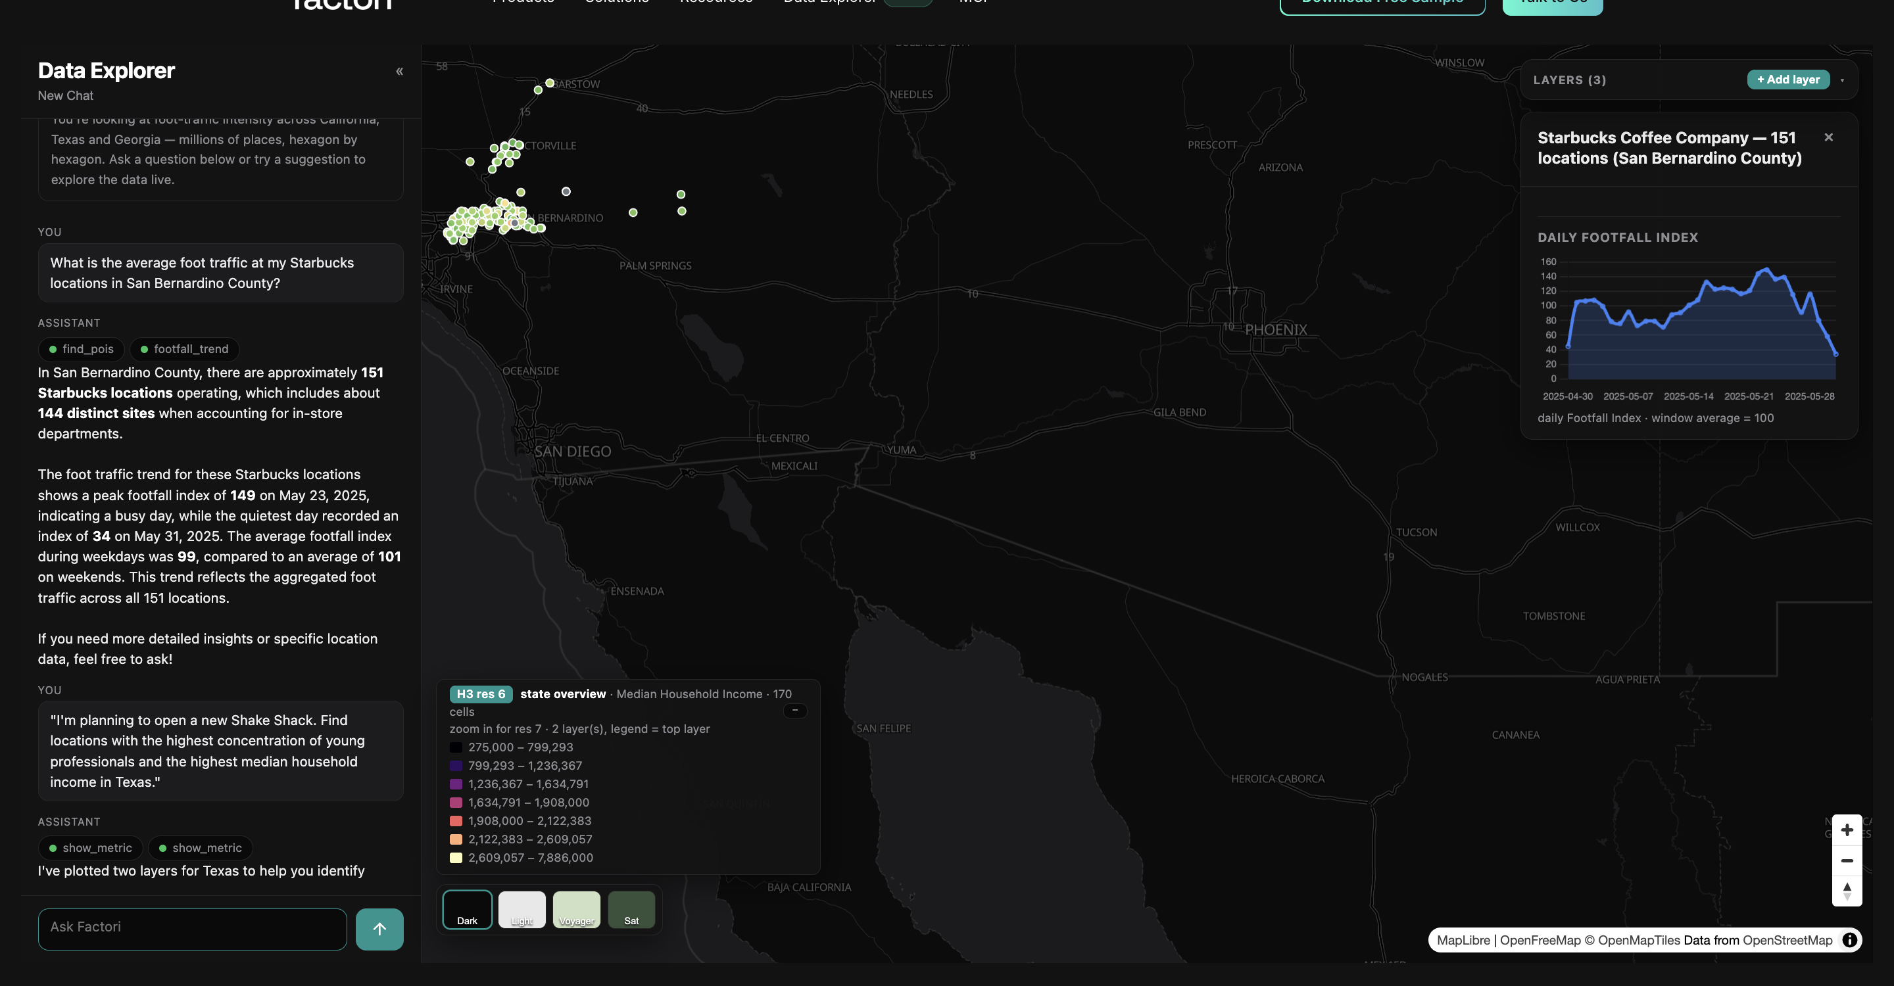1894x986 pixels.
Task: Click the ENSENADA map label
Action: (637, 592)
